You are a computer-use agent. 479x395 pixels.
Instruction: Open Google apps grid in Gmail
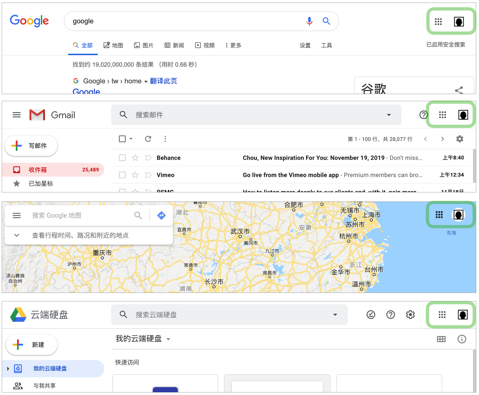point(442,115)
